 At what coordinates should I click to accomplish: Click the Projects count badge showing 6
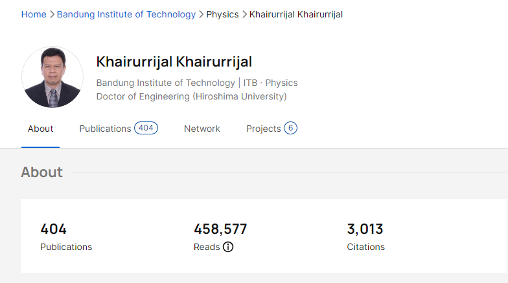(290, 128)
